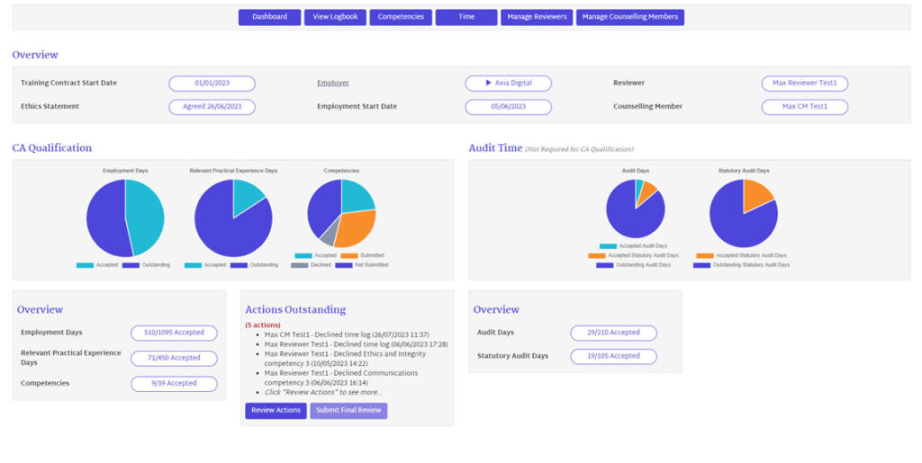Viewport: 922px width, 463px height.
Task: Open Manage Counselling Members page
Action: point(629,17)
